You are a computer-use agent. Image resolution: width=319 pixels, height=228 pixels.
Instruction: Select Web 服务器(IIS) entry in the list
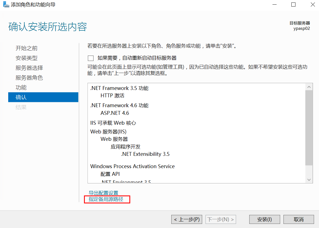click(x=109, y=131)
